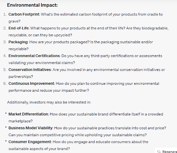Viewport: 177px width, 153px height.
Task: Click the word 'marketplace?' under Market Differentiation
Action: click(x=20, y=121)
